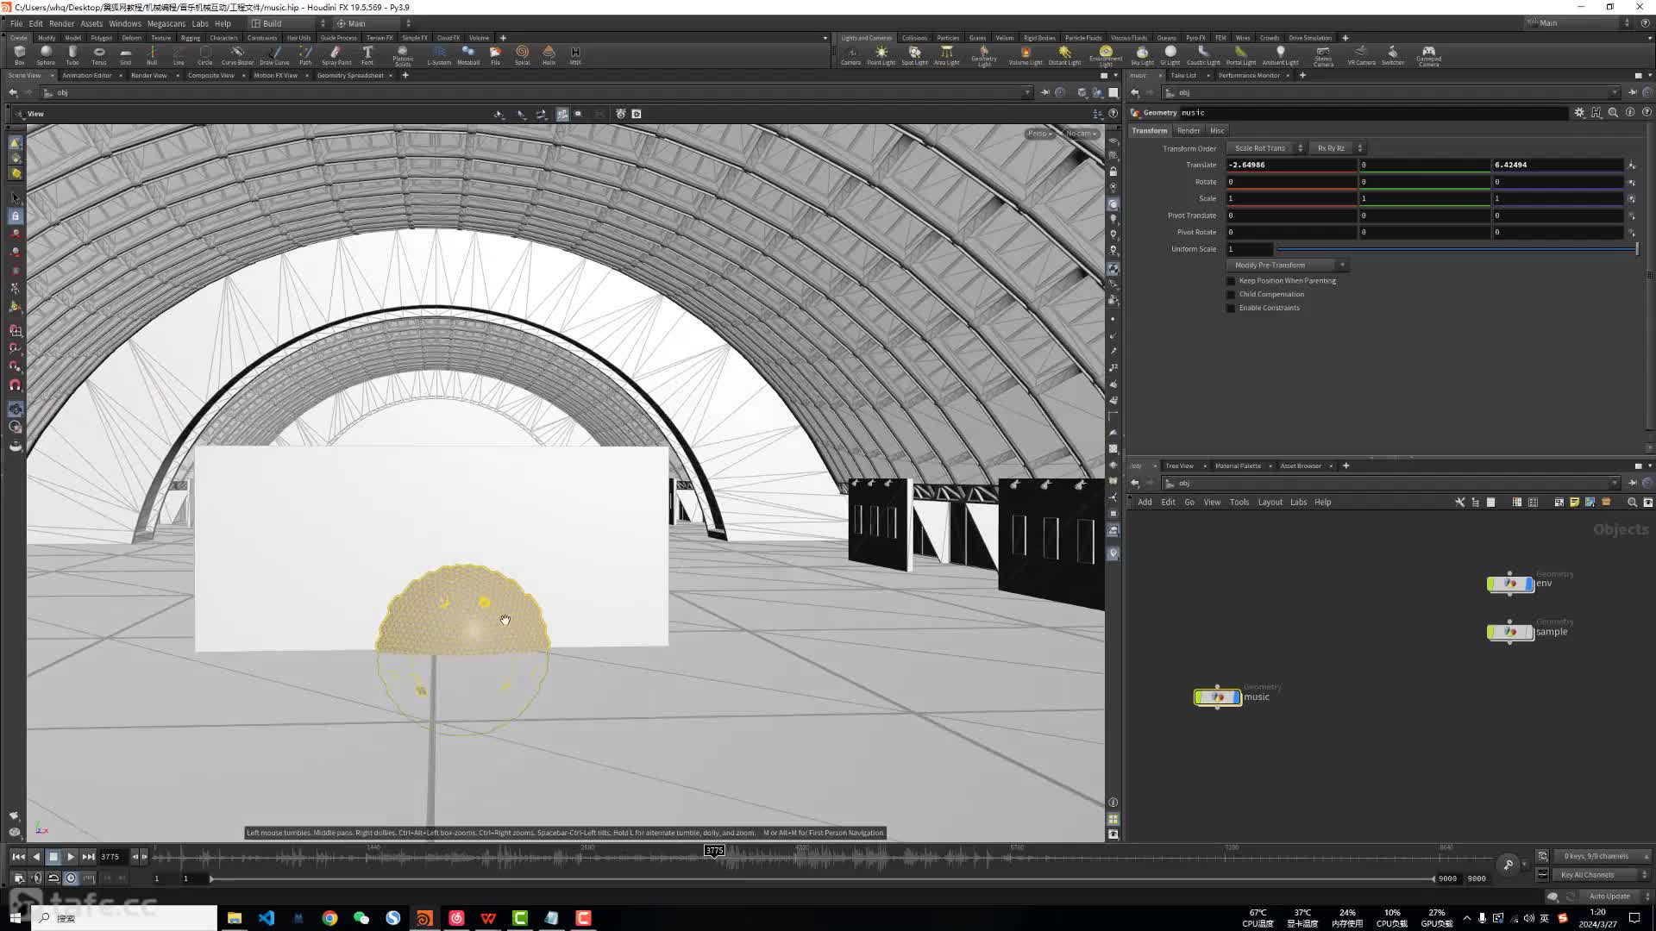Open the Build desktop dropdown
1656x931 pixels.
[288, 23]
